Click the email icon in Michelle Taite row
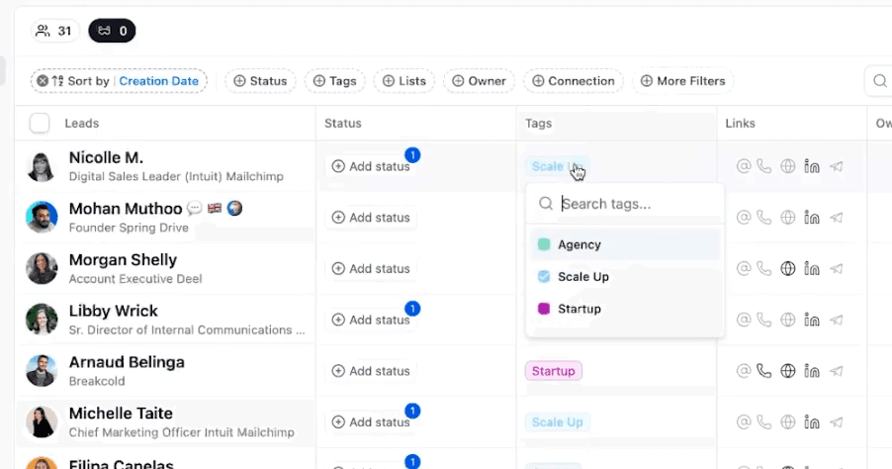Viewport: 892px width, 469px height. 744,422
